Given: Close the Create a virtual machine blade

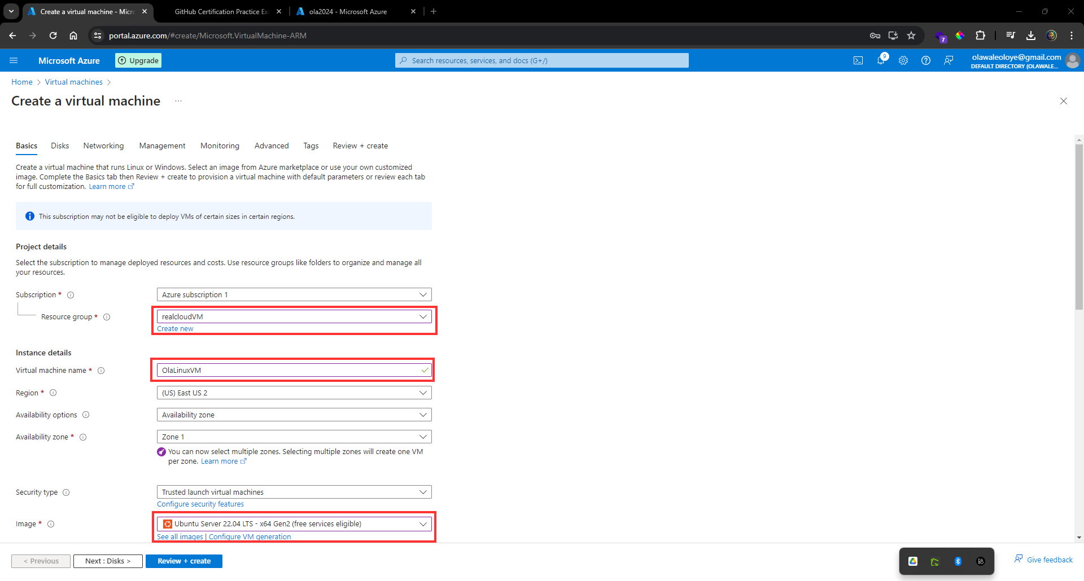Looking at the screenshot, I should (1064, 101).
